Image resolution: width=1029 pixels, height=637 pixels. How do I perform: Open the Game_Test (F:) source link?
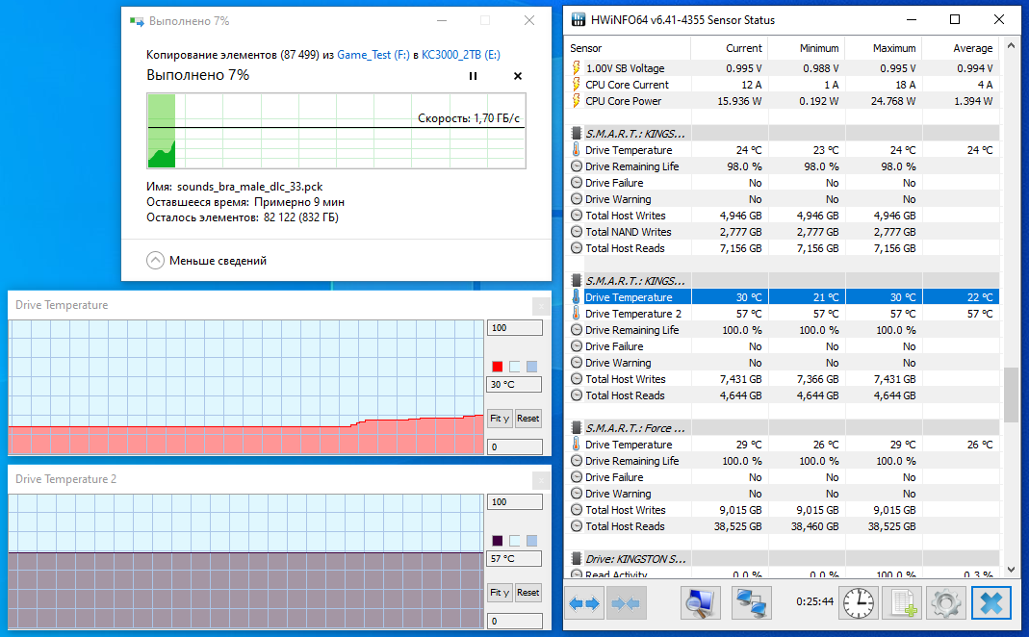373,55
